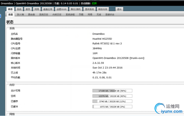Click load average 0.15, 0.08, 0.01
This screenshot has width=184, height=116.
point(102,78)
